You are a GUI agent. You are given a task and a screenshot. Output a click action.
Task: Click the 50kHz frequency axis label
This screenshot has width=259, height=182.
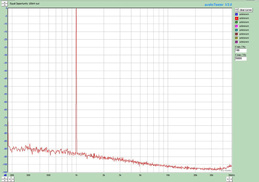232,175
